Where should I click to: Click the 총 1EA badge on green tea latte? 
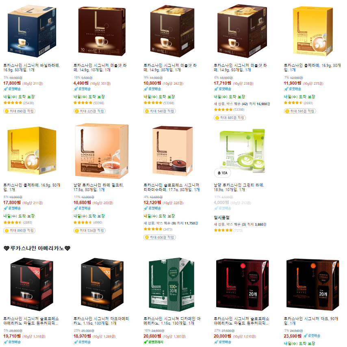222,173
